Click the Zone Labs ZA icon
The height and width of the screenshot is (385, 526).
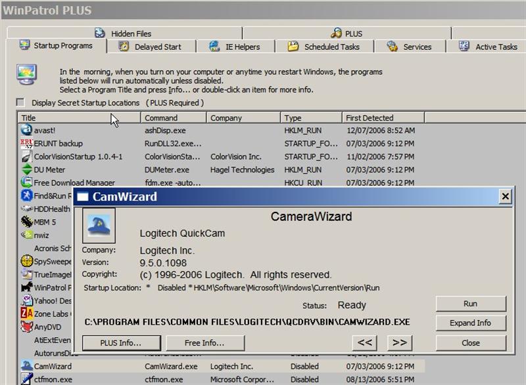[26, 314]
